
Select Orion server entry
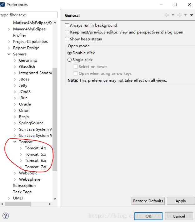click(24, 111)
